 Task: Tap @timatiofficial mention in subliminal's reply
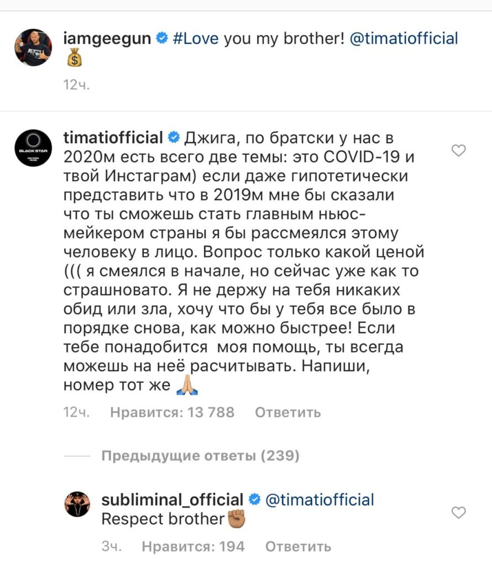(320, 499)
